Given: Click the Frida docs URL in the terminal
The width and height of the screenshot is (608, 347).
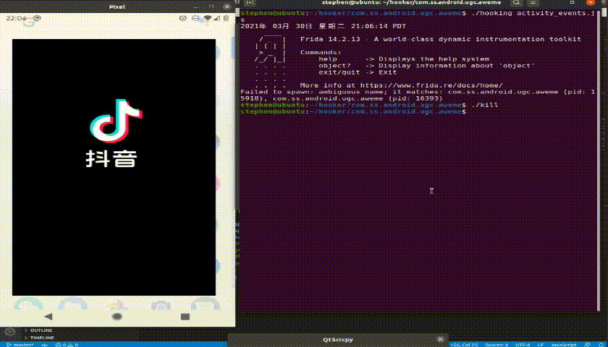Looking at the screenshot, I should click(x=431, y=85).
